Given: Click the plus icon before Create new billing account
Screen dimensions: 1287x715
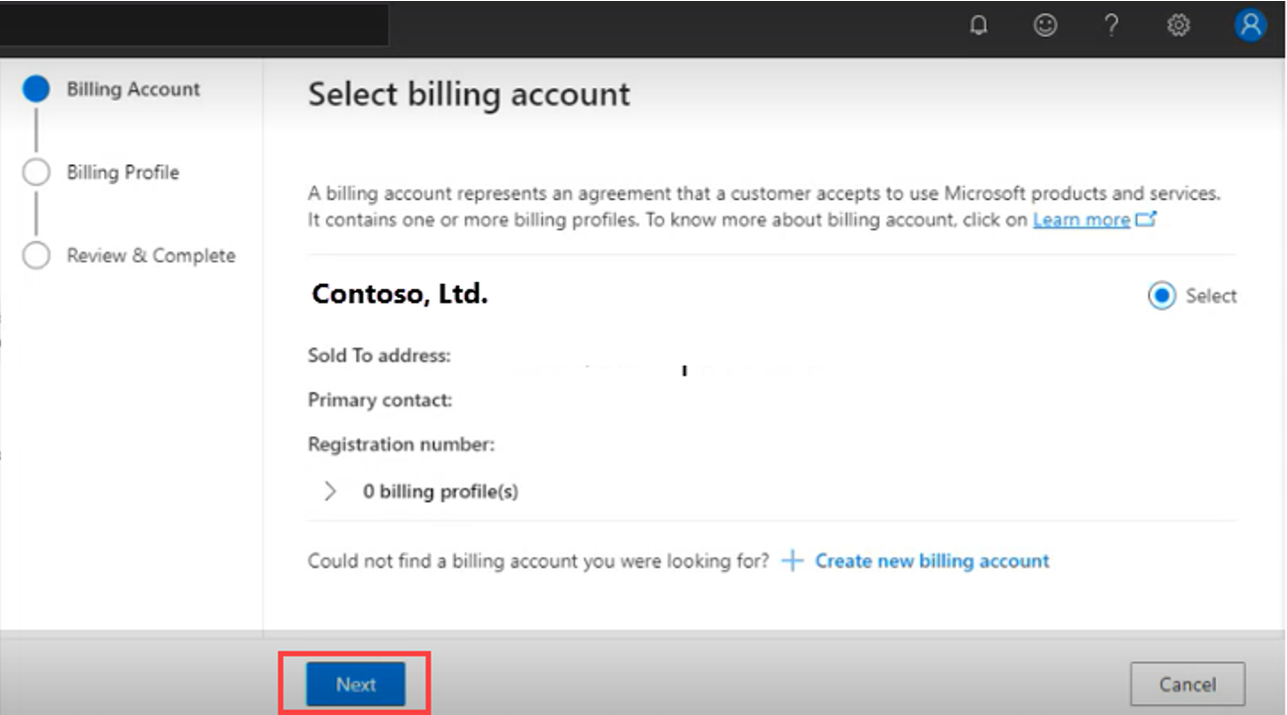Looking at the screenshot, I should pos(791,562).
